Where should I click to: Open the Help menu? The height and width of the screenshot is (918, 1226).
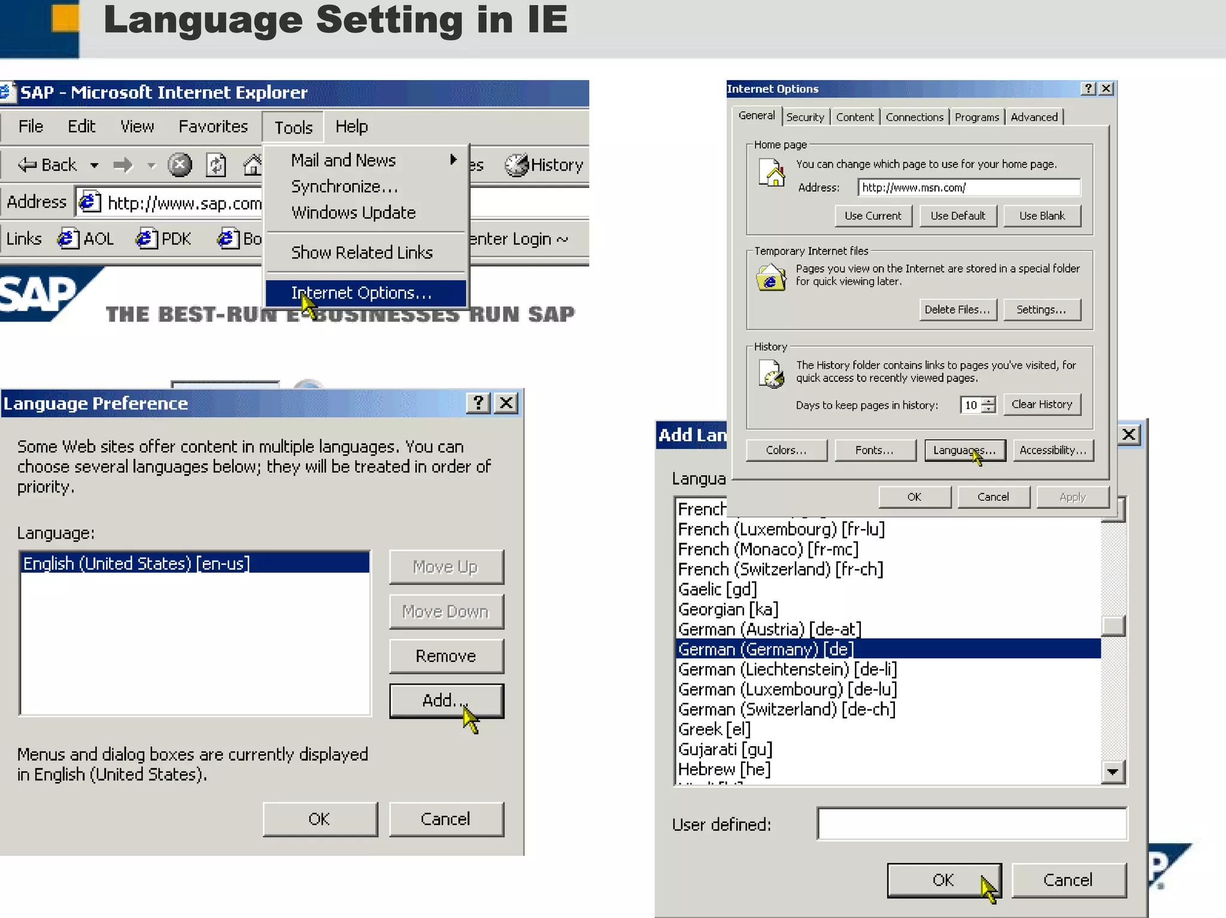(x=351, y=126)
